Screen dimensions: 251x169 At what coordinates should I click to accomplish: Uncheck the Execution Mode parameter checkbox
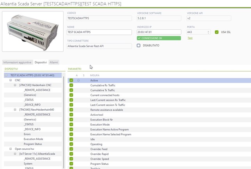click(71, 124)
